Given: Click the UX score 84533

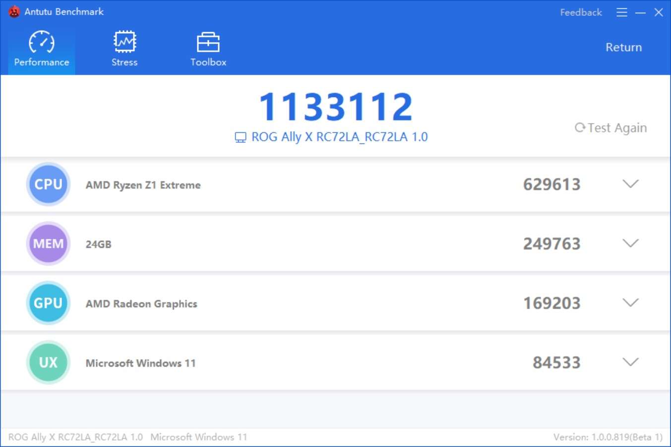Looking at the screenshot, I should pos(556,363).
